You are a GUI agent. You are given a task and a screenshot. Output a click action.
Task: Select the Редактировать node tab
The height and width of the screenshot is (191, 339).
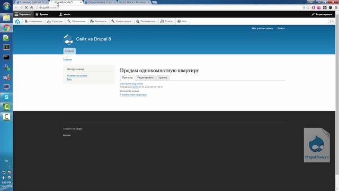(146, 77)
